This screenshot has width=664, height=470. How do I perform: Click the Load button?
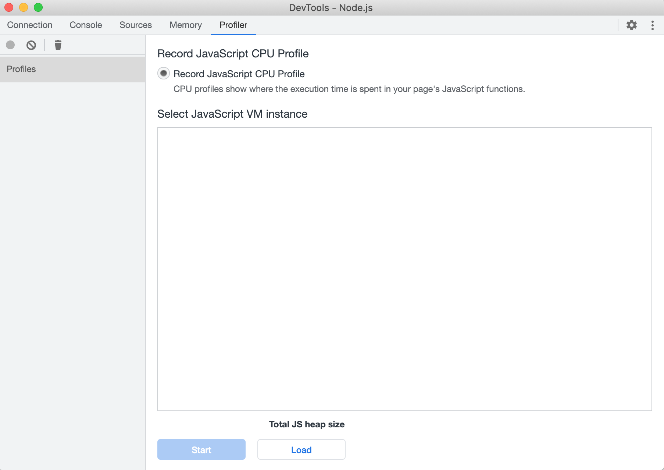point(301,449)
